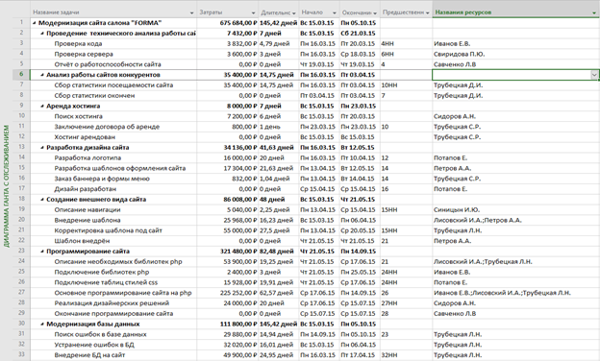Image resolution: width=600 pixels, height=361 pixels.
Task: Open the Названия ресурсов column filter dropdown
Action: tap(594, 13)
